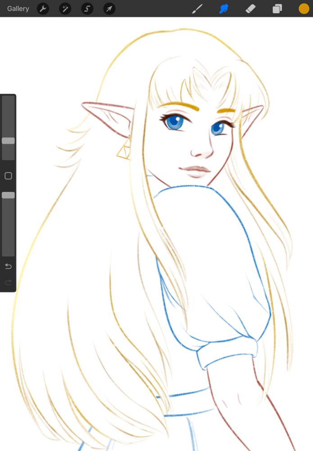Open the Actions wrench menu
313x451 pixels.
tap(43, 9)
